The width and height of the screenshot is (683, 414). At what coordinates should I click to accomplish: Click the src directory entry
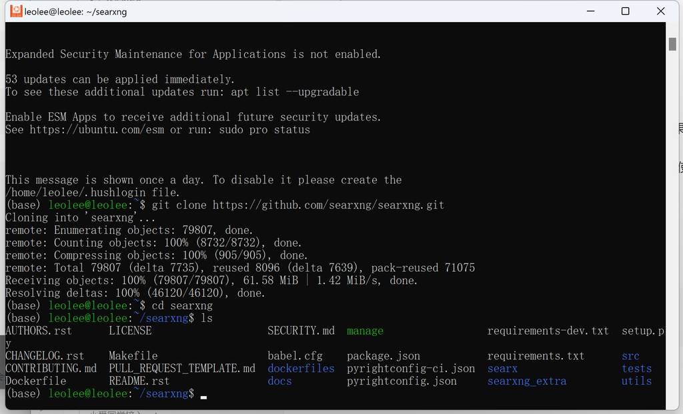coord(630,356)
